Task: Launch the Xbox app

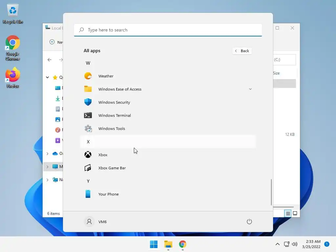Action: coord(168,155)
